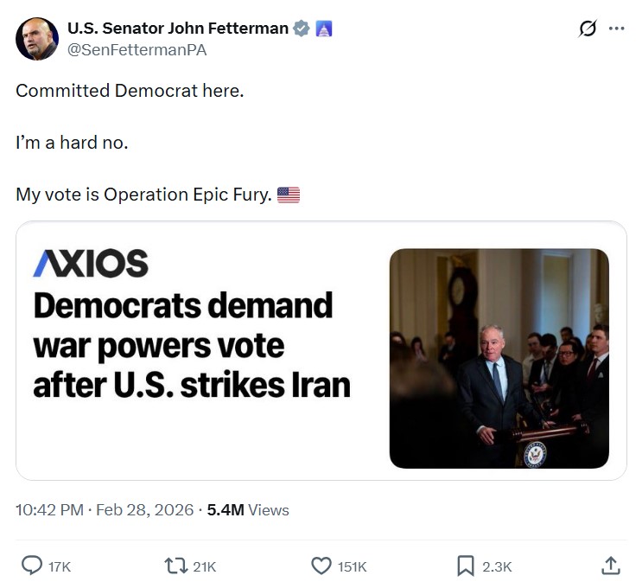Screen dimensions: 642x588
Task: Like the tweet with the heart icon
Action: (x=321, y=566)
